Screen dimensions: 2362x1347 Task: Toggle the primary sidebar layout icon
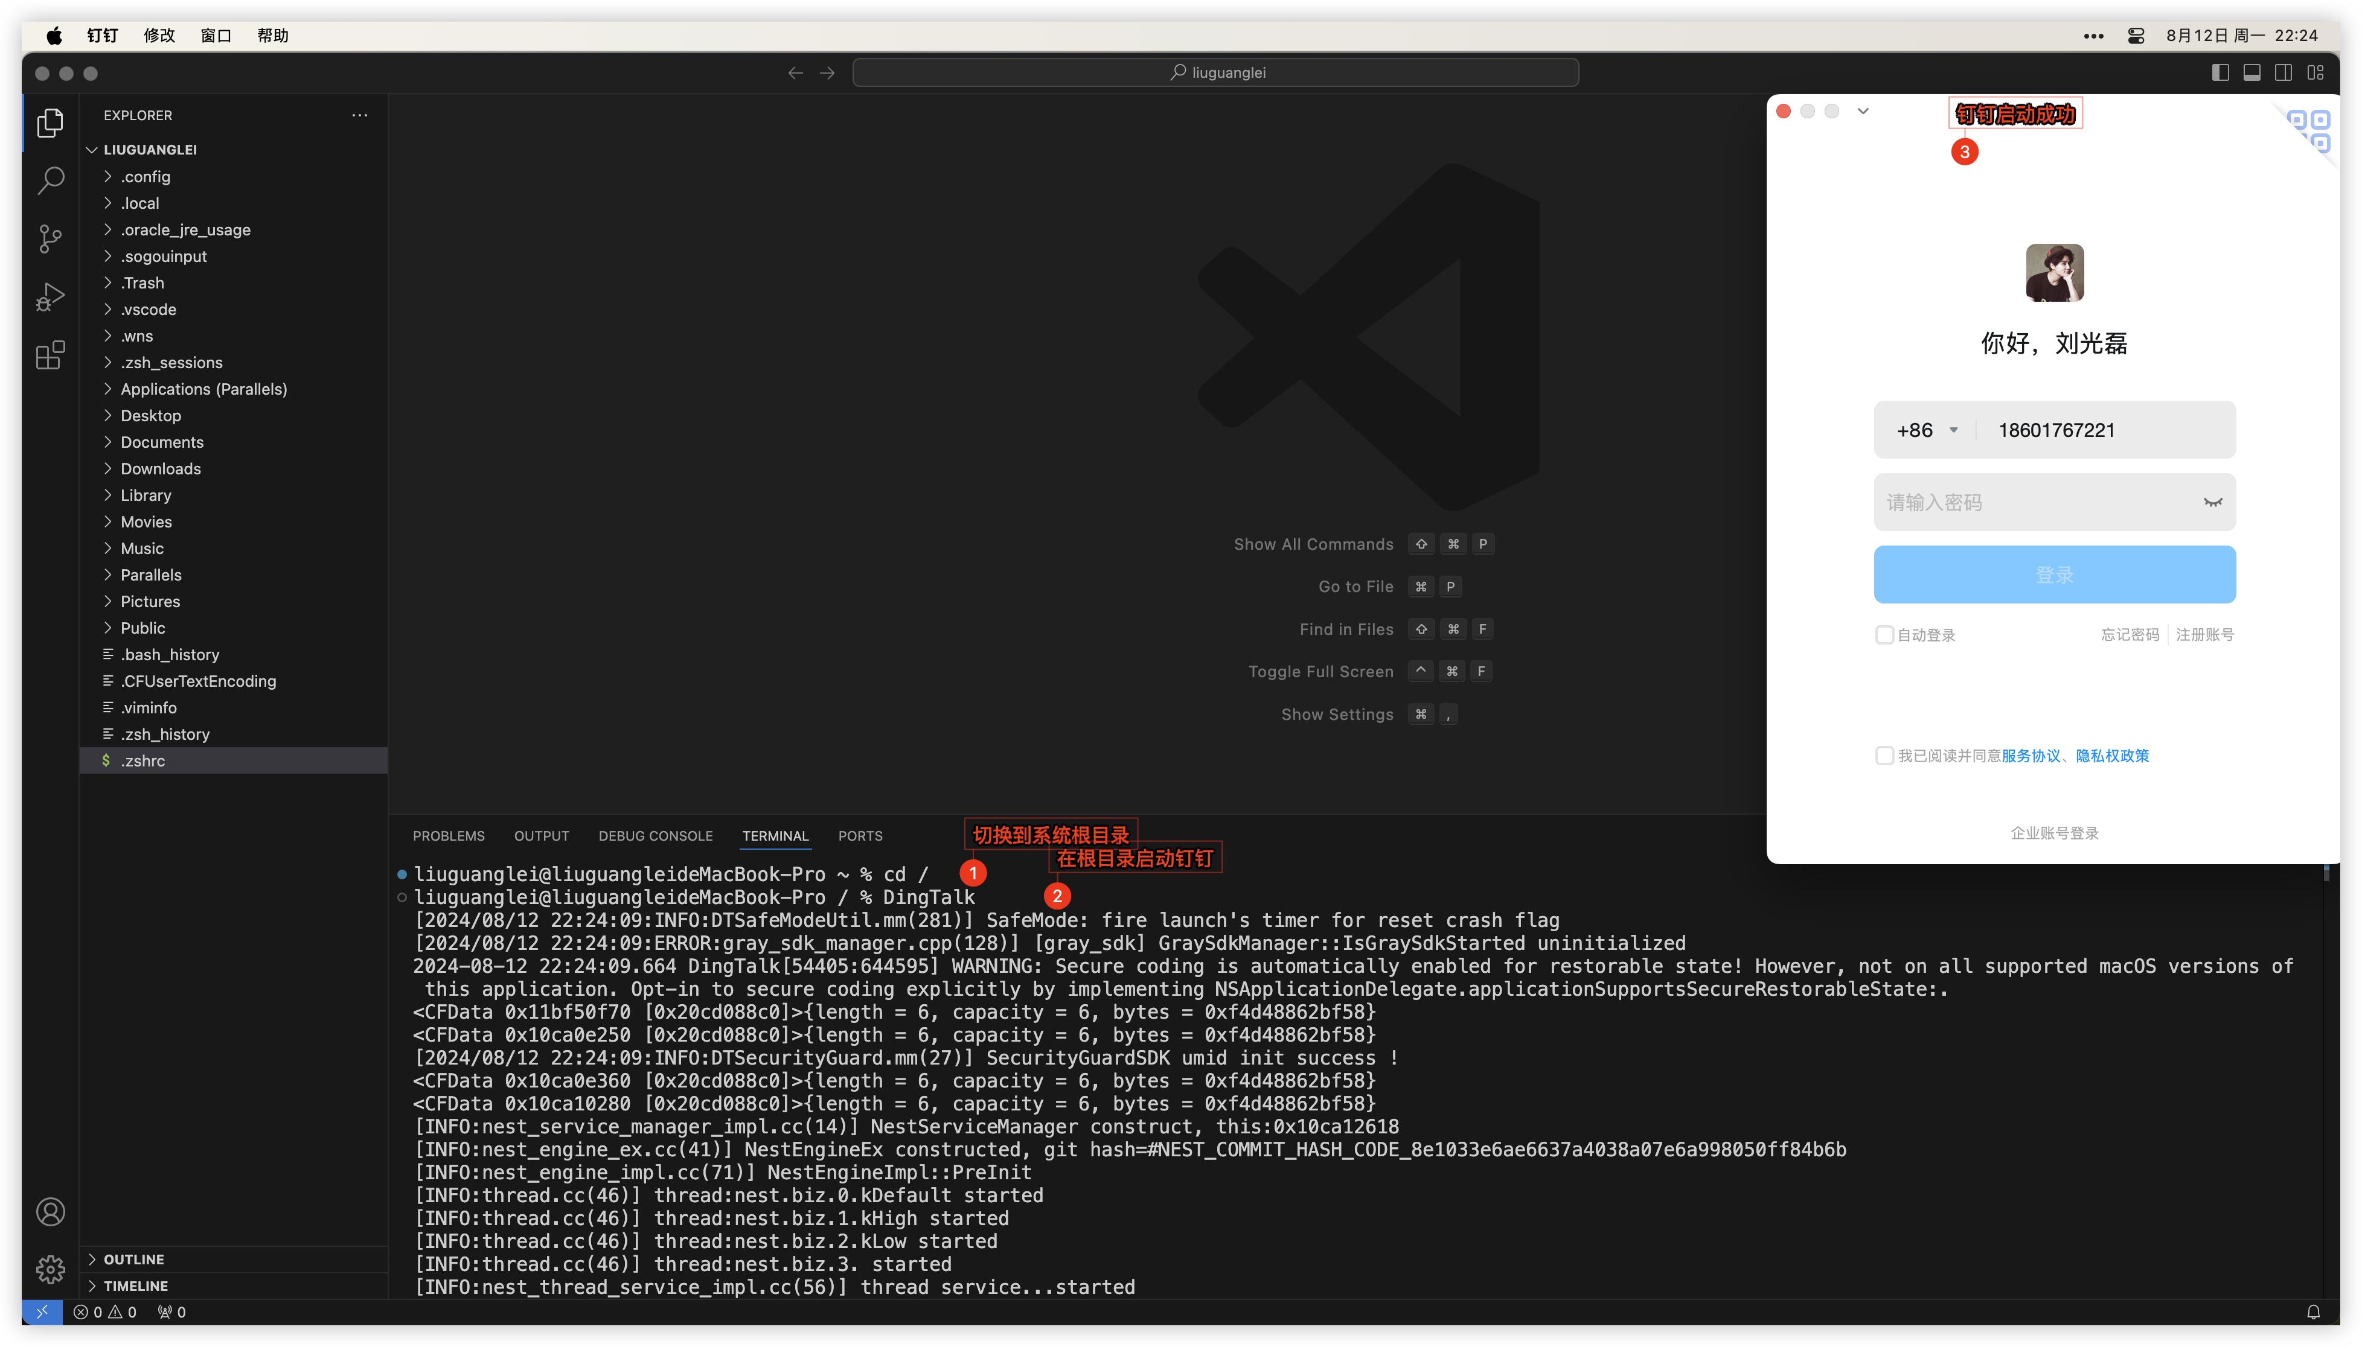(x=2220, y=72)
